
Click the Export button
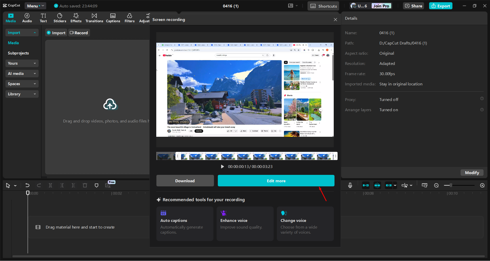(x=440, y=6)
